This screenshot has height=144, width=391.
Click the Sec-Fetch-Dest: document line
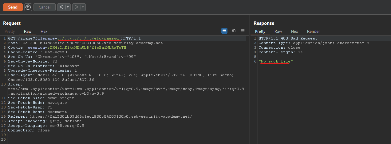[x=38, y=112]
